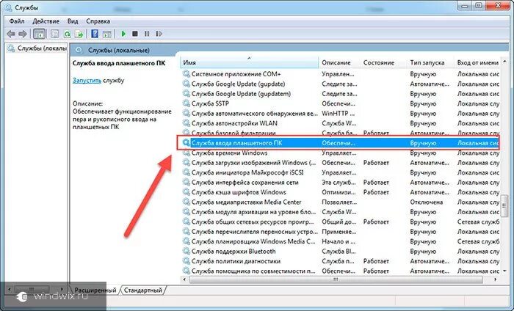This screenshot has width=514, height=311.
Task: Sort by the Тип запуска column header
Action: click(431, 62)
